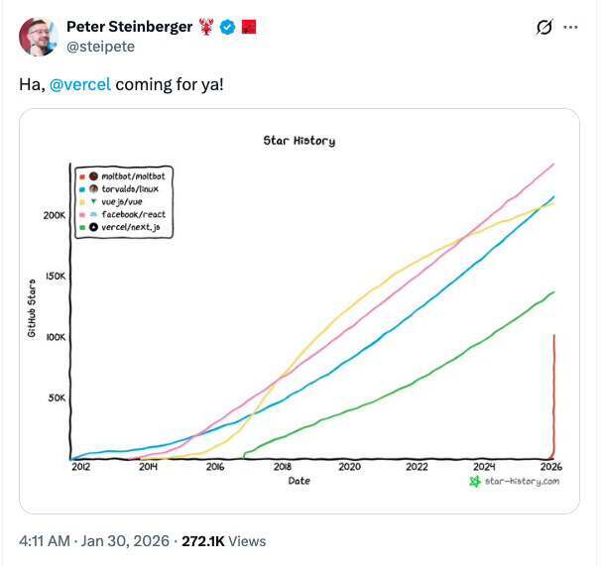Click the Star History chart title

point(299,141)
